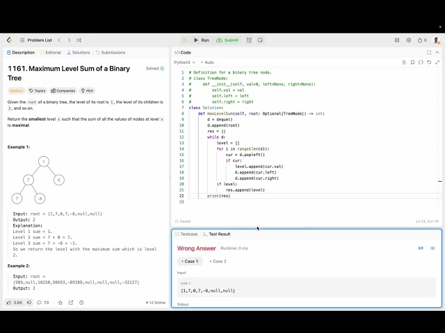The height and width of the screenshot is (333, 445).
Task: Open the settings gear icon
Action: point(409,40)
